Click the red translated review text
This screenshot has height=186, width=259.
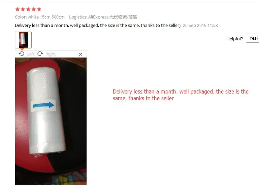point(181,95)
